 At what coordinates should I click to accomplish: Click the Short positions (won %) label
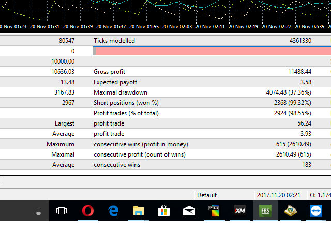pyautogui.click(x=126, y=103)
